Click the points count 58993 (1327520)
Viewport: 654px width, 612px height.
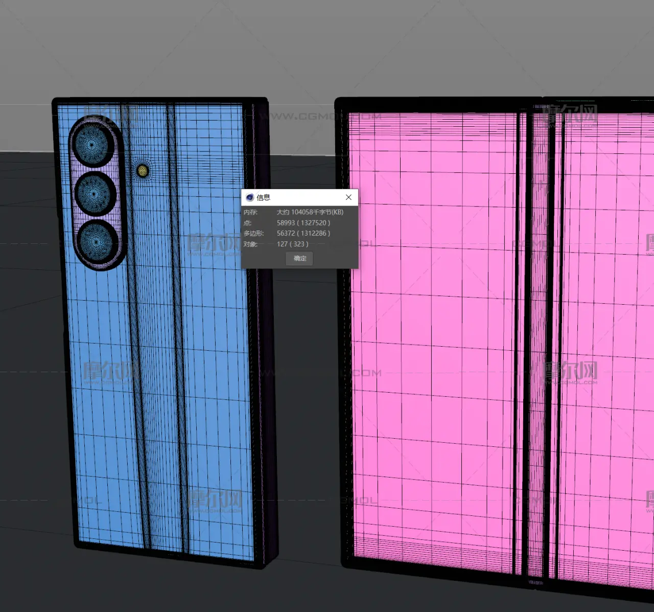coord(303,223)
